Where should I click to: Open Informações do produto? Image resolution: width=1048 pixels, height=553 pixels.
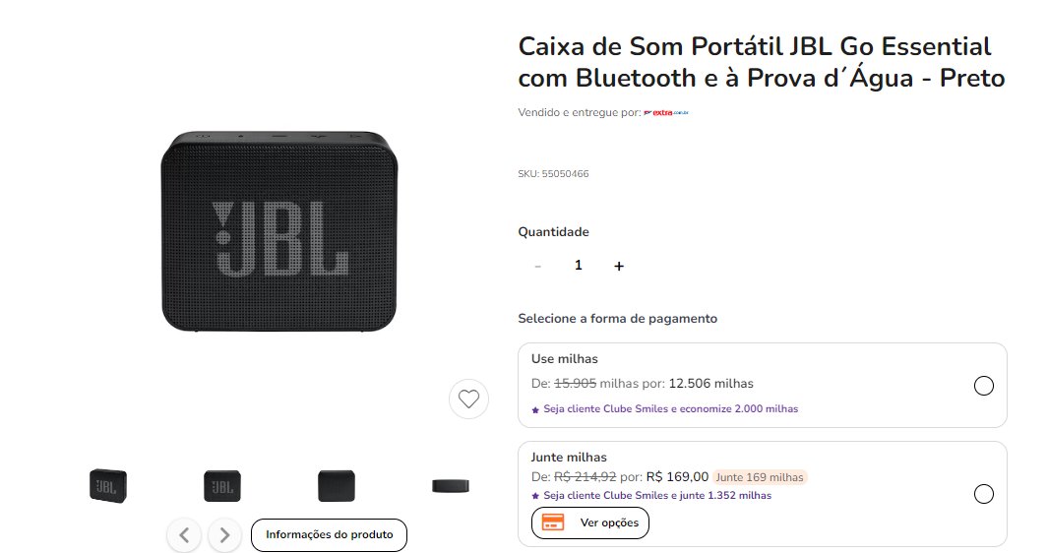329,535
